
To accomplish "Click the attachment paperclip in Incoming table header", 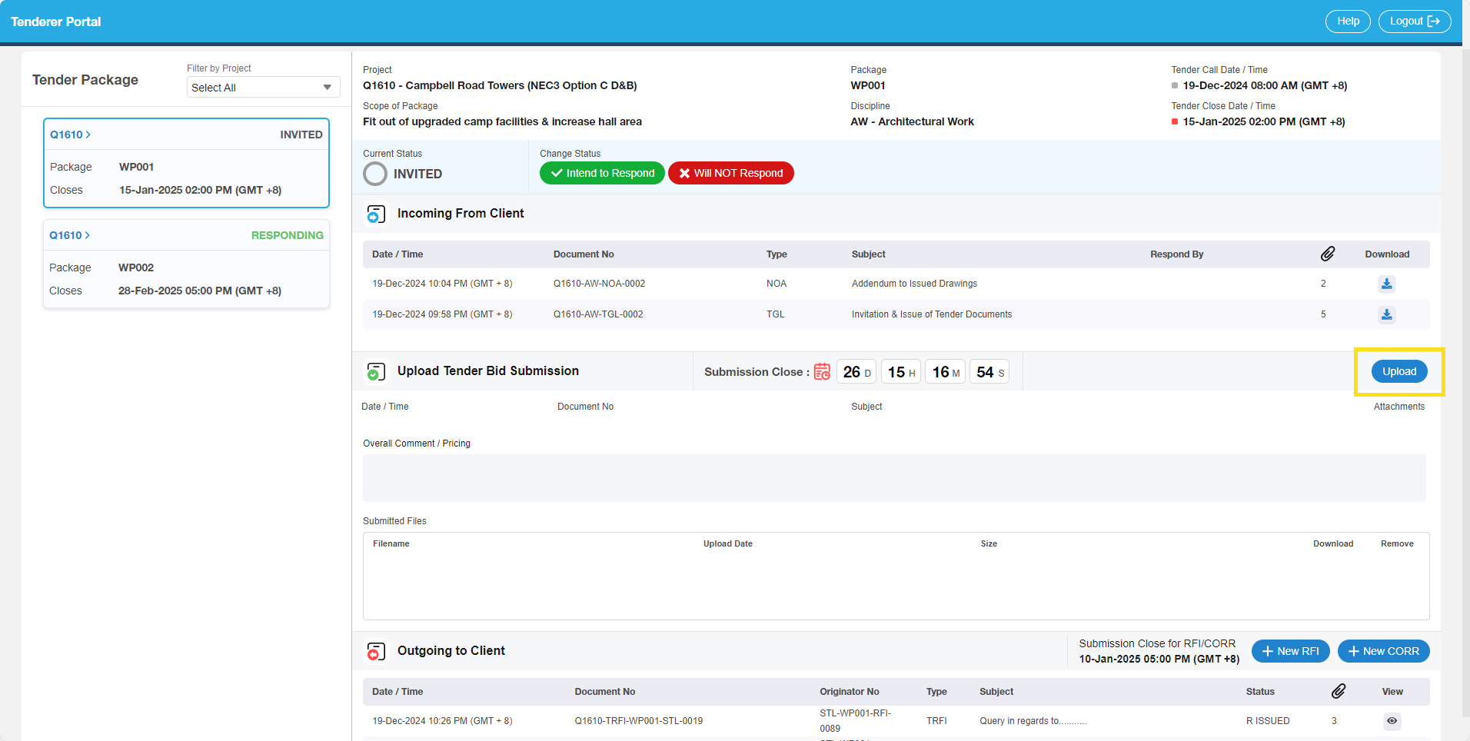I will pos(1328,254).
